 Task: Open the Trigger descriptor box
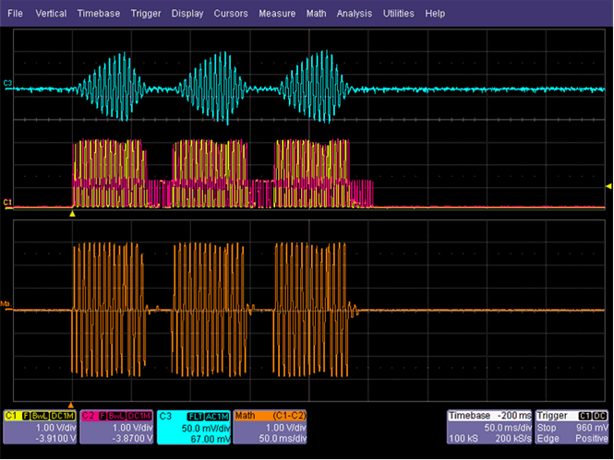click(572, 427)
